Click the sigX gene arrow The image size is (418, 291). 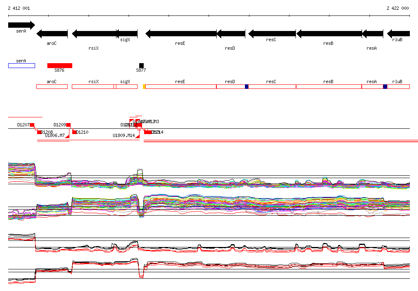click(127, 34)
